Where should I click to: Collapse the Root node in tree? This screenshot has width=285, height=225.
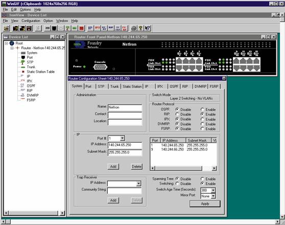(x=6, y=43)
